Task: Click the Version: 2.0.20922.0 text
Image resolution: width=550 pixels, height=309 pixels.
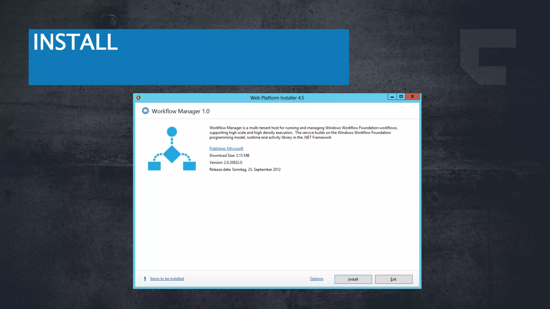Action: (226, 163)
